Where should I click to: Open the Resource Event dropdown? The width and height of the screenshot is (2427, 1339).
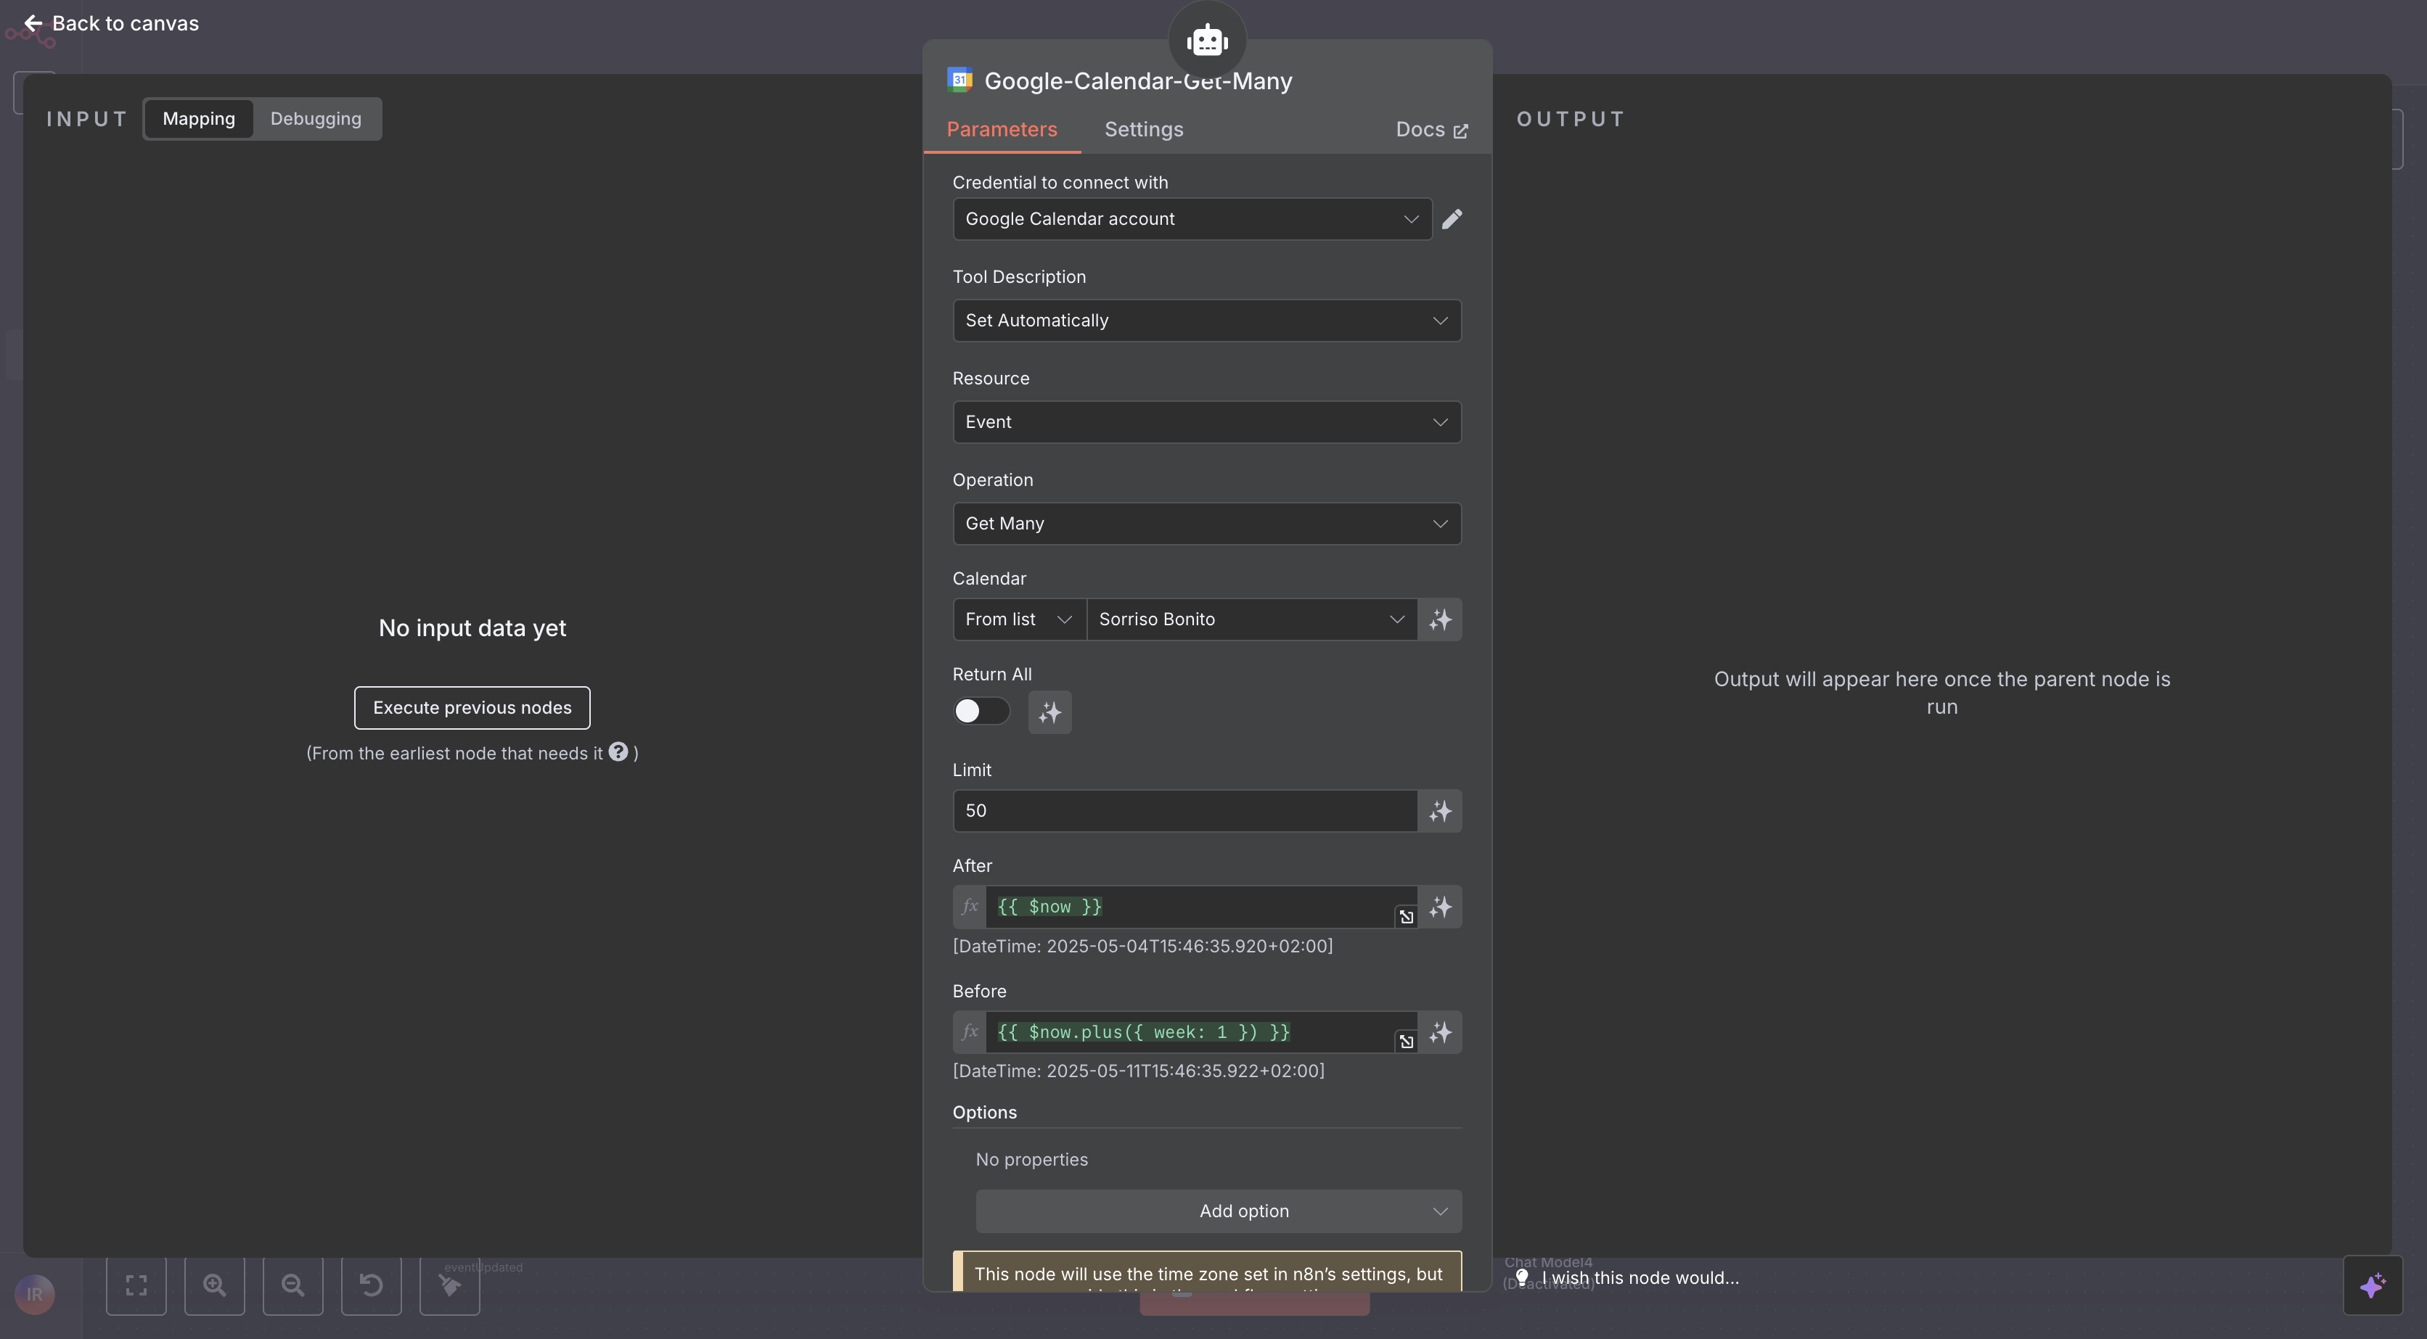coord(1207,422)
